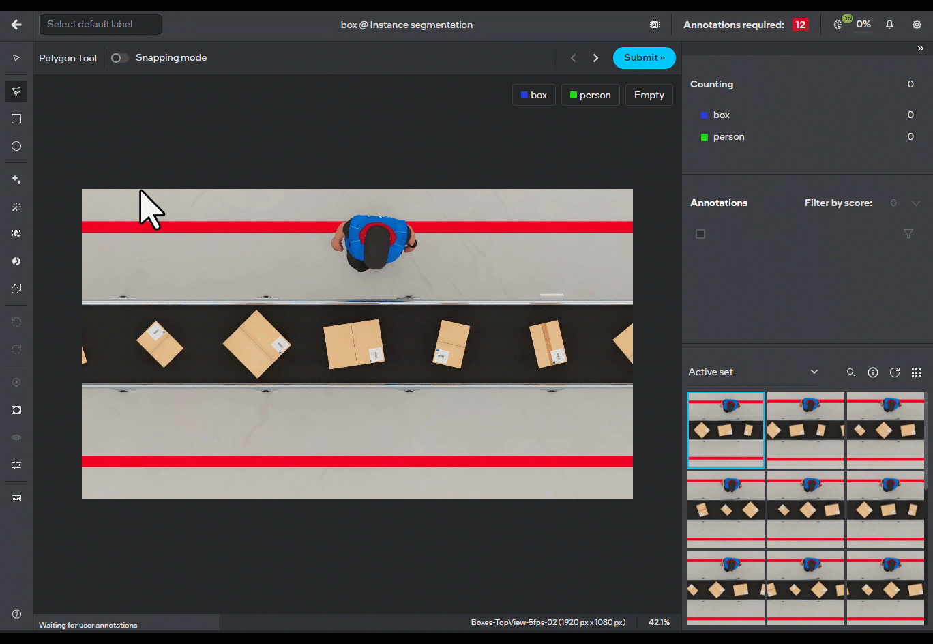This screenshot has height=644, width=933.
Task: Toggle Snapping mode switch
Action: tap(119, 58)
